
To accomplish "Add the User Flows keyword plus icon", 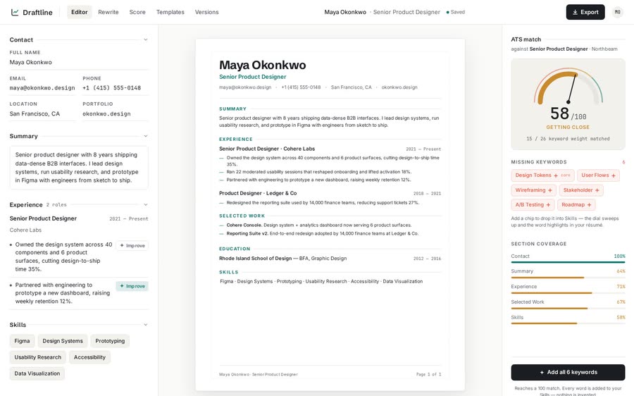I will (614, 175).
